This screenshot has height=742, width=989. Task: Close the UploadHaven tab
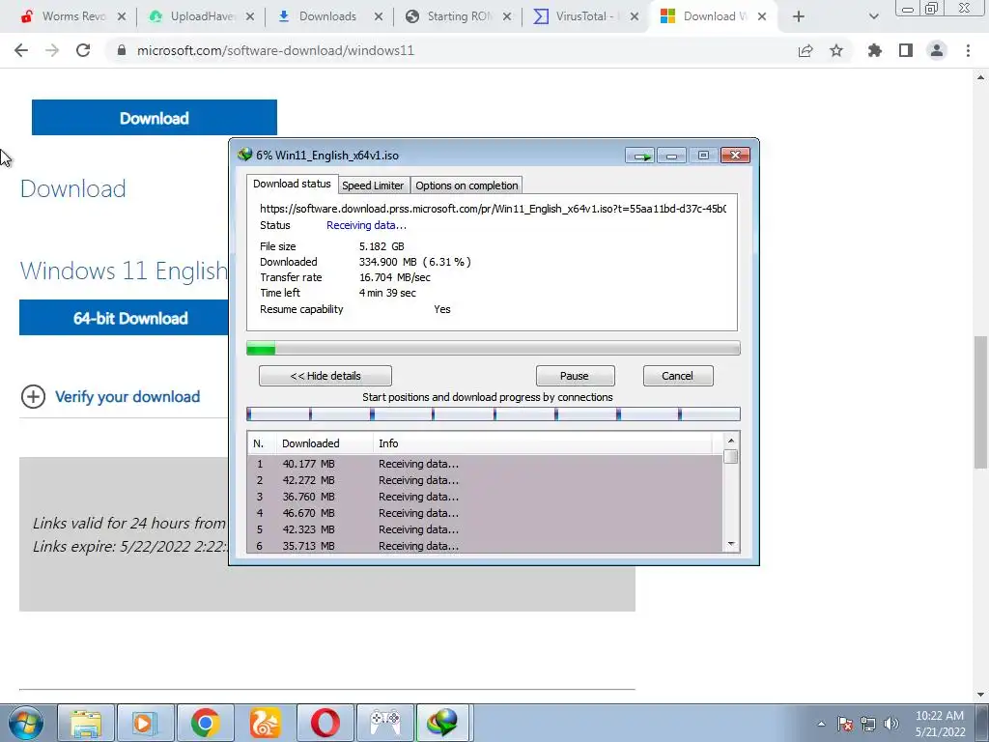tap(250, 16)
